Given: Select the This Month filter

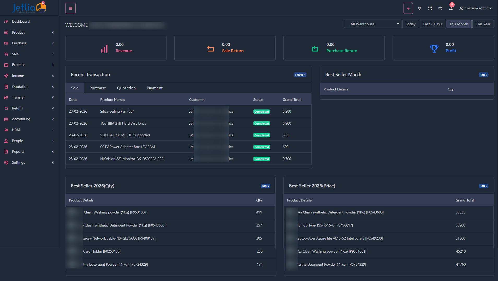Looking at the screenshot, I should tap(459, 24).
